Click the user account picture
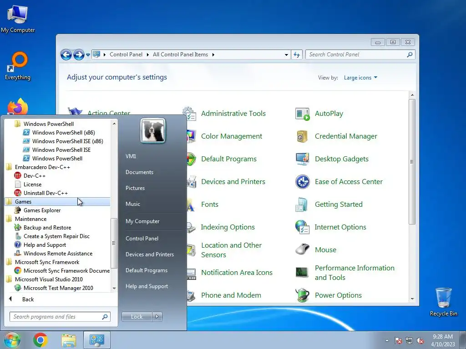The image size is (466, 349). click(x=153, y=130)
